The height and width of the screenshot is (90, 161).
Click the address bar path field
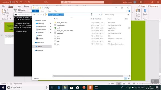(73, 14)
